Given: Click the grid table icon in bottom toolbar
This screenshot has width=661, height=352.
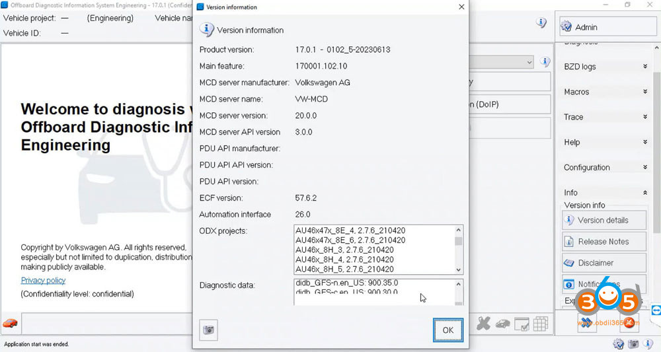Looking at the screenshot, I should (x=541, y=324).
